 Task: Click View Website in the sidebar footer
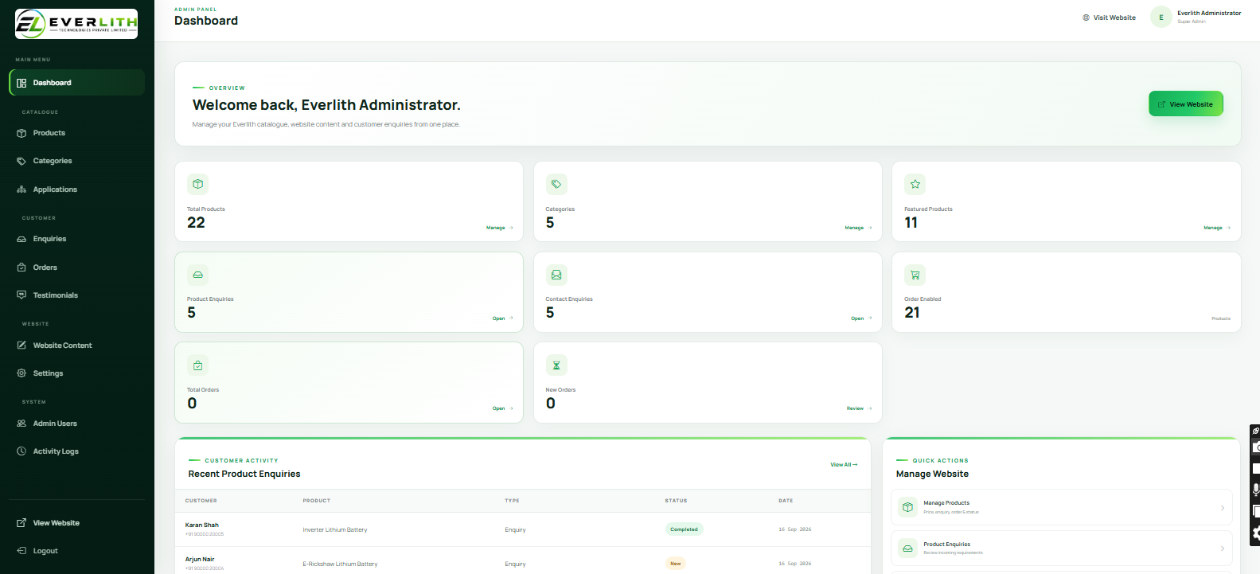(x=76, y=523)
